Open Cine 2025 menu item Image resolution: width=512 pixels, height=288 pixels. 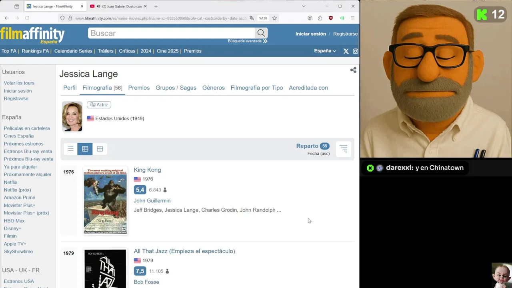tap(168, 51)
